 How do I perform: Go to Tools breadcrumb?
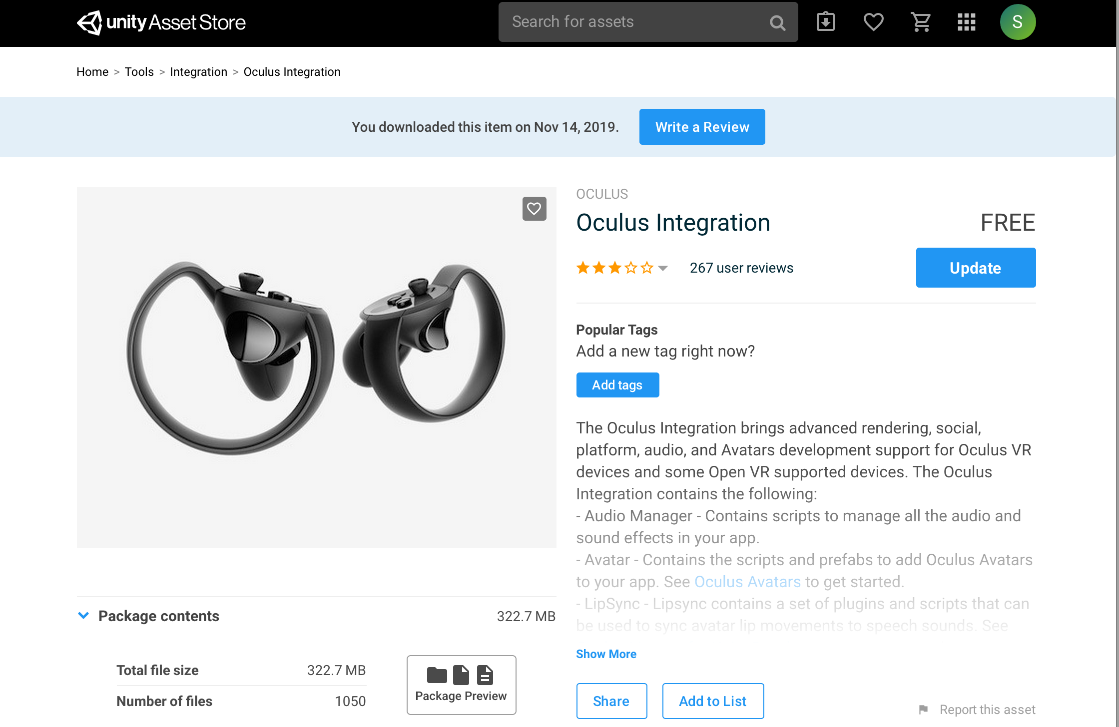click(x=139, y=72)
